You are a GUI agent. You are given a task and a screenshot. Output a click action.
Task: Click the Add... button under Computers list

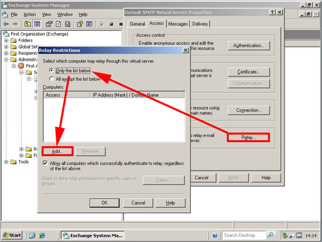pos(57,151)
